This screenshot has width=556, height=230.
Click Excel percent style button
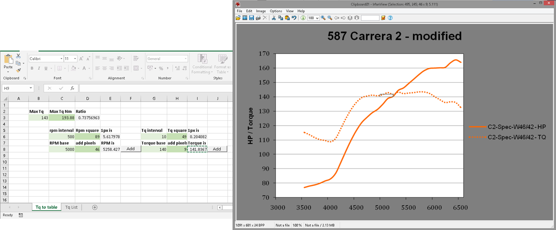[161, 68]
